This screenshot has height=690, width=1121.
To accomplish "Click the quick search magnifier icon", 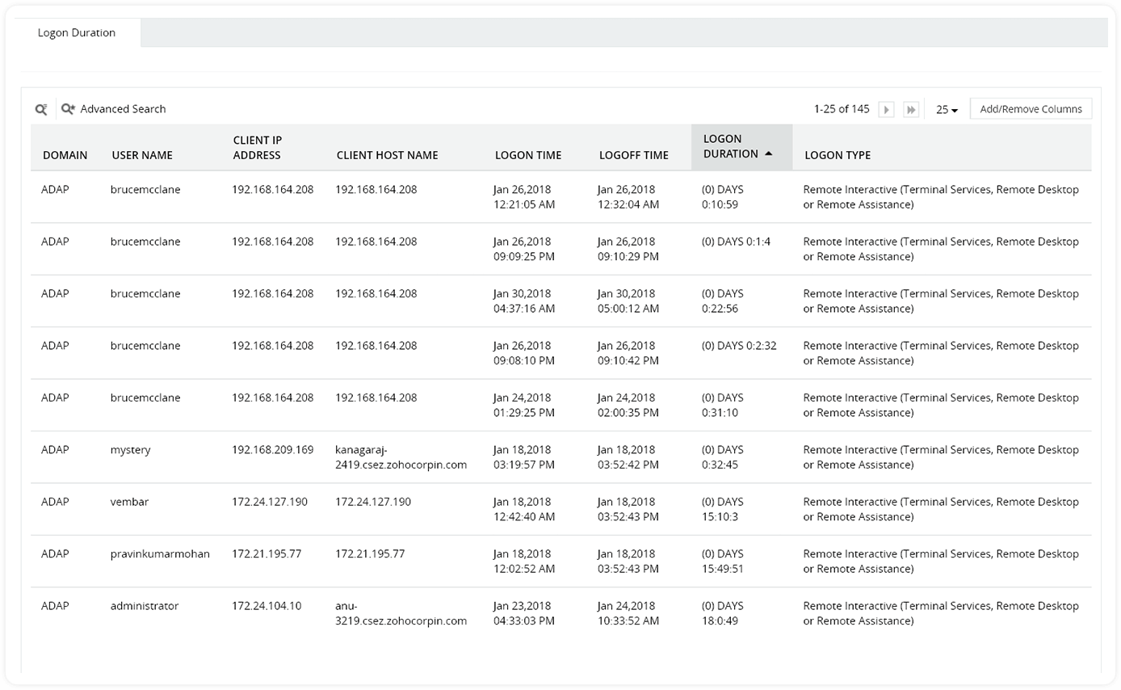I will [x=41, y=108].
